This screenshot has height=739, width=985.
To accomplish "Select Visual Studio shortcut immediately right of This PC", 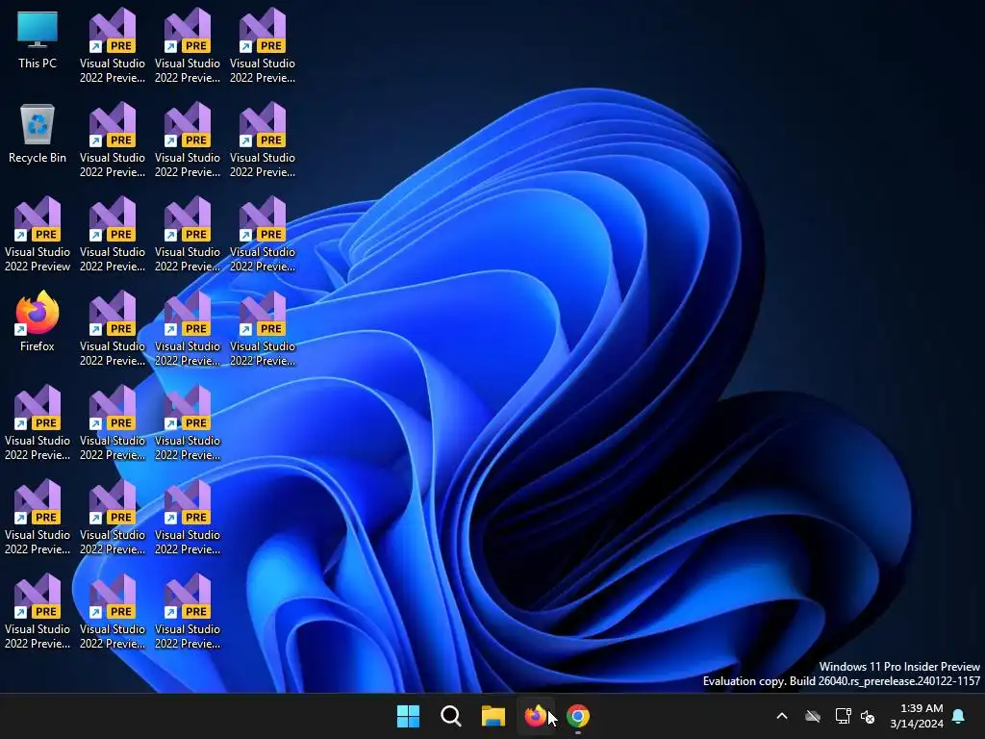I will tap(113, 45).
